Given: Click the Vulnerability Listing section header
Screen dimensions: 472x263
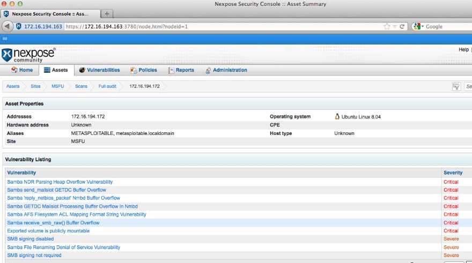Looking at the screenshot, I should [x=28, y=160].
